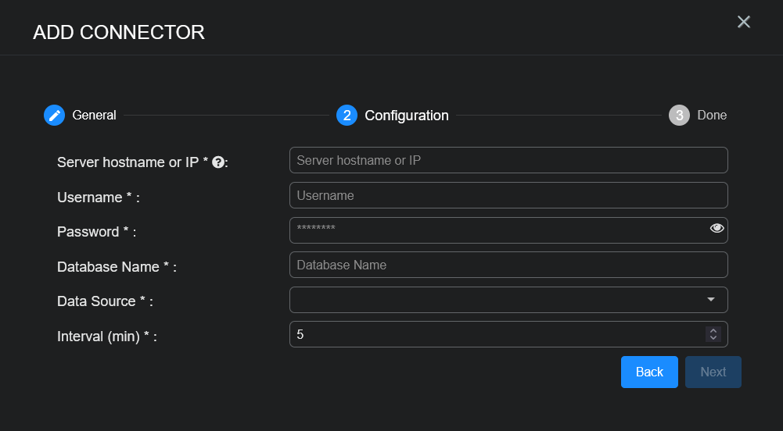Click into the Username text field

pos(508,195)
